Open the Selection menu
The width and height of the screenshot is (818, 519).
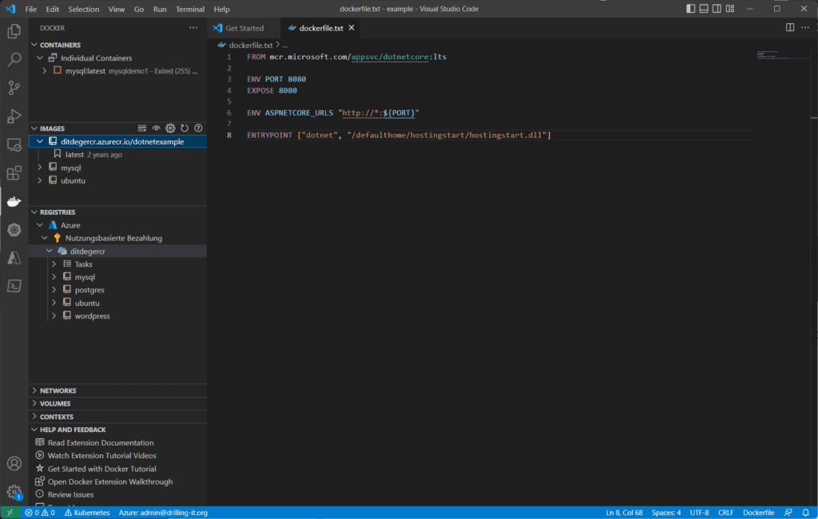[x=83, y=9]
